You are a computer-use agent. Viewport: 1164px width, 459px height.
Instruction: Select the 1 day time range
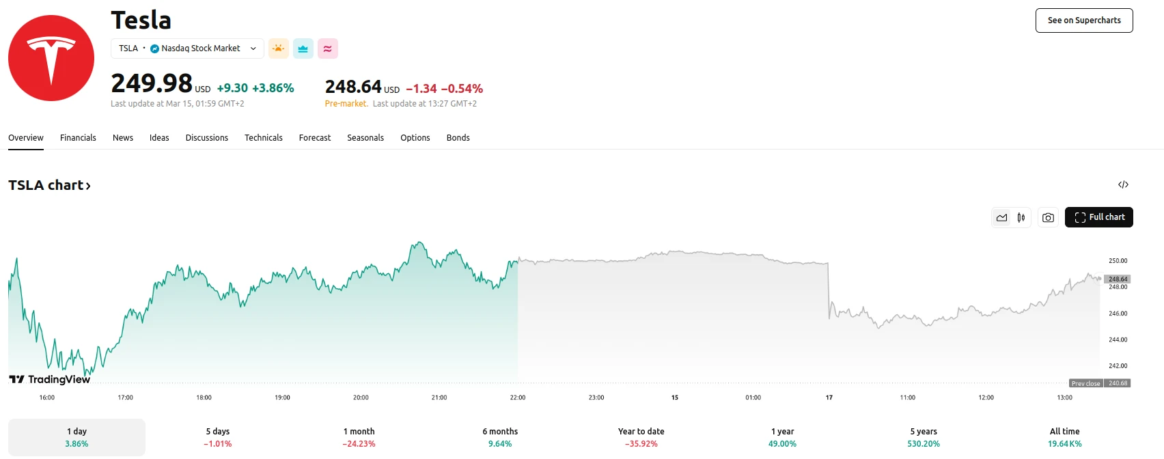[77, 437]
